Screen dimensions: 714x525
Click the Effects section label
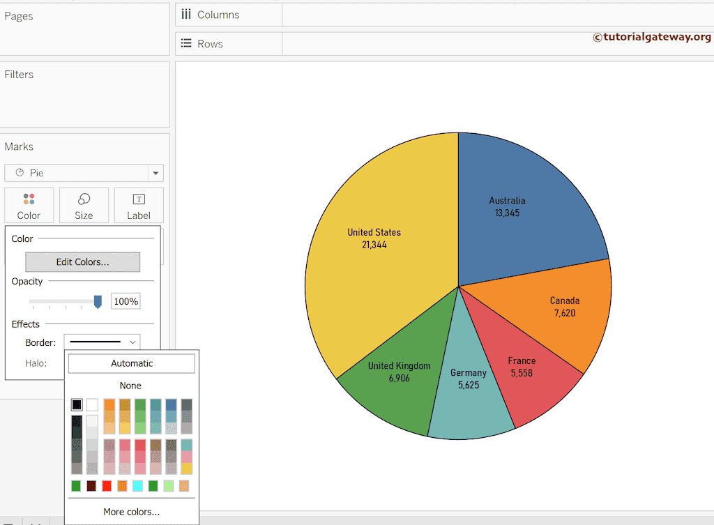[26, 324]
